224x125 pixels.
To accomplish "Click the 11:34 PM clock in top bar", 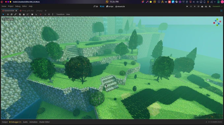I will (114, 2).
